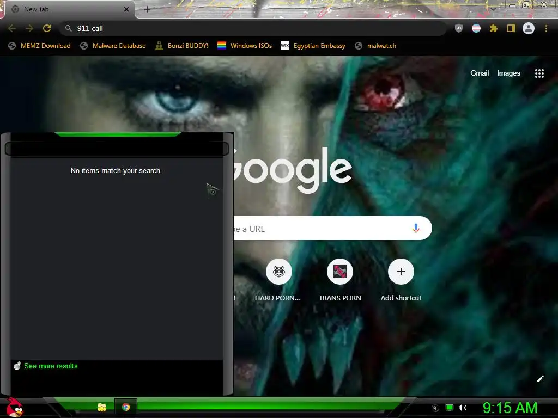Open the Chrome profile avatar
The width and height of the screenshot is (558, 418).
coord(529,28)
